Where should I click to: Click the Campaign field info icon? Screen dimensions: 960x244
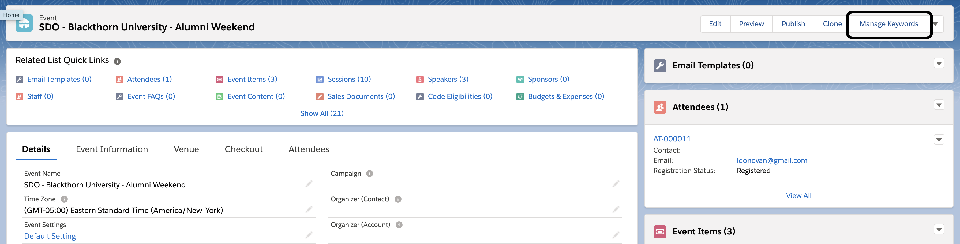pos(370,174)
